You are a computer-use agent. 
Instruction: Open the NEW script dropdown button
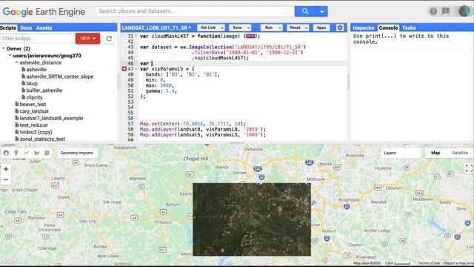(87, 39)
